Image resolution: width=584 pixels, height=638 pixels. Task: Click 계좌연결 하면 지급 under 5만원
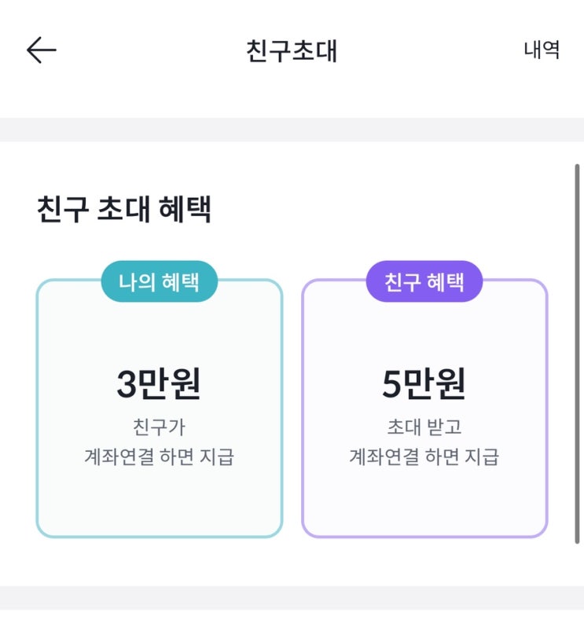424,456
